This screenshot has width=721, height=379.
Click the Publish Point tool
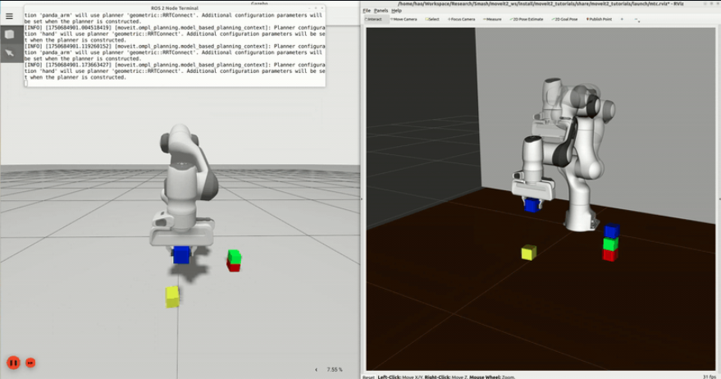600,19
